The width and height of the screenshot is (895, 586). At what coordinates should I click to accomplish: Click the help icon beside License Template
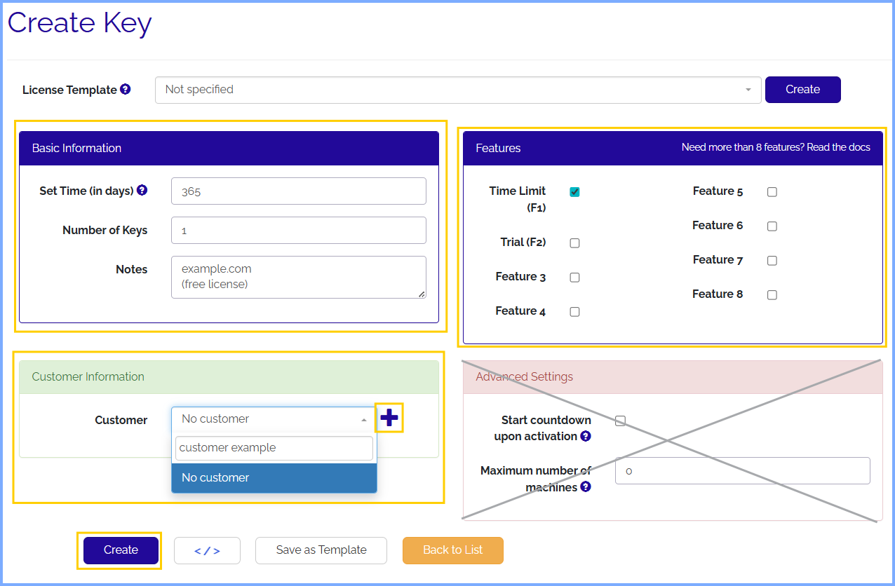126,89
